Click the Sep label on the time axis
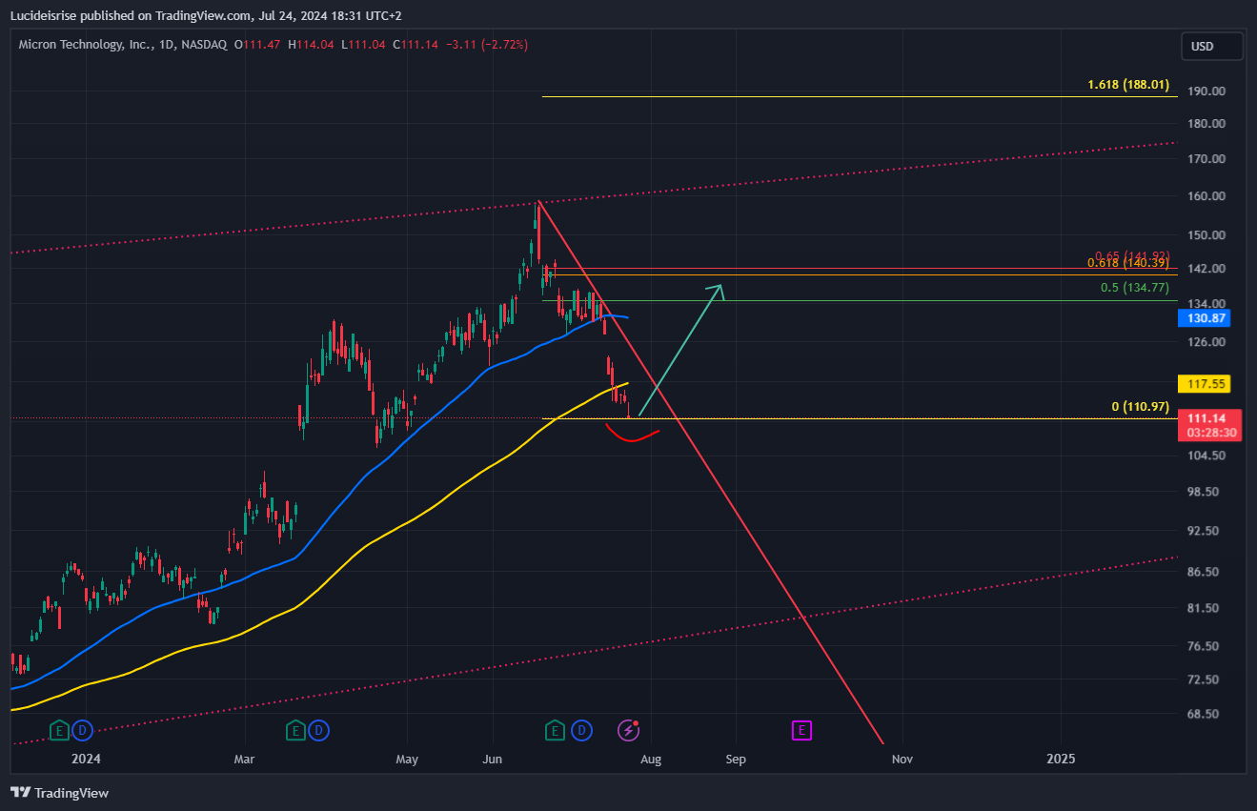 click(x=735, y=760)
